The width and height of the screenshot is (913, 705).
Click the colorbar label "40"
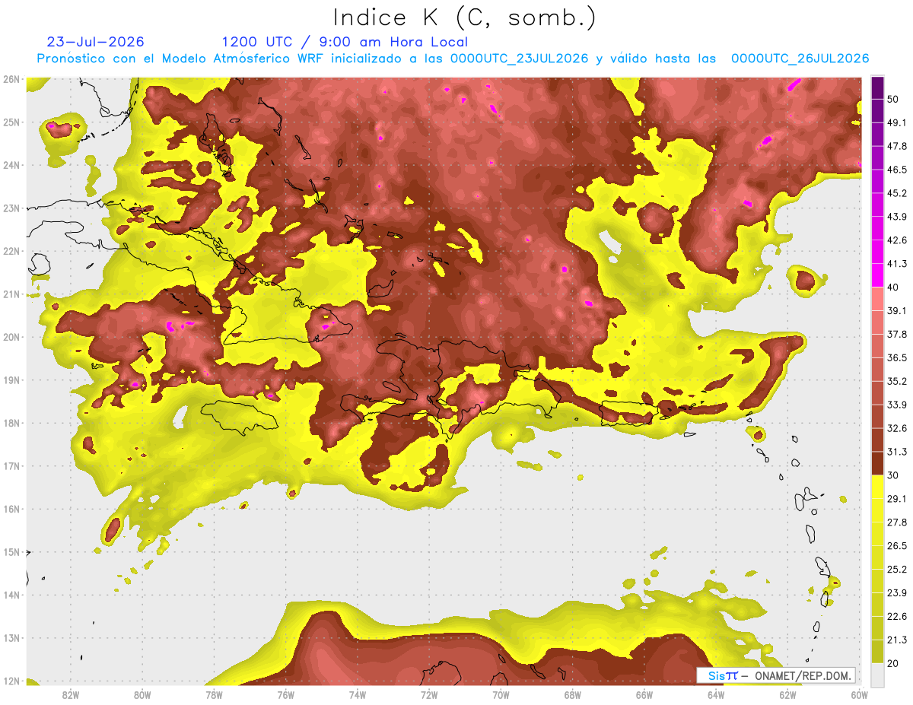(893, 287)
